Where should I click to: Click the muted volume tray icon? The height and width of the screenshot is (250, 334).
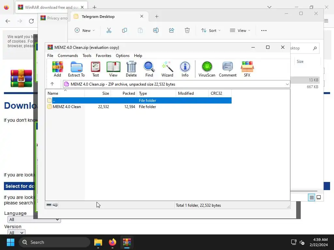pyautogui.click(x=302, y=242)
